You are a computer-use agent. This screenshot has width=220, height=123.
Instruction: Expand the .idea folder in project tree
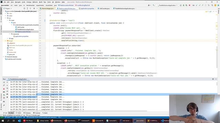(x=5, y=14)
